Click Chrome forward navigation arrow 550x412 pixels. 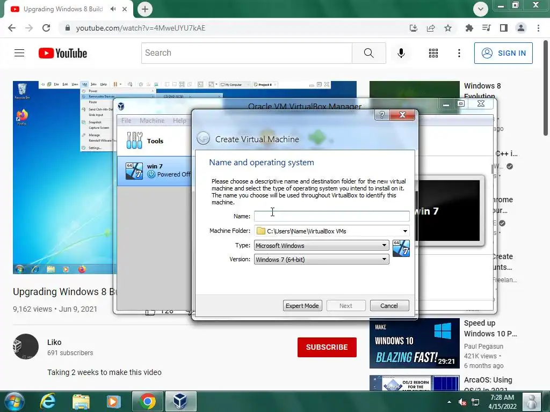[x=29, y=28]
